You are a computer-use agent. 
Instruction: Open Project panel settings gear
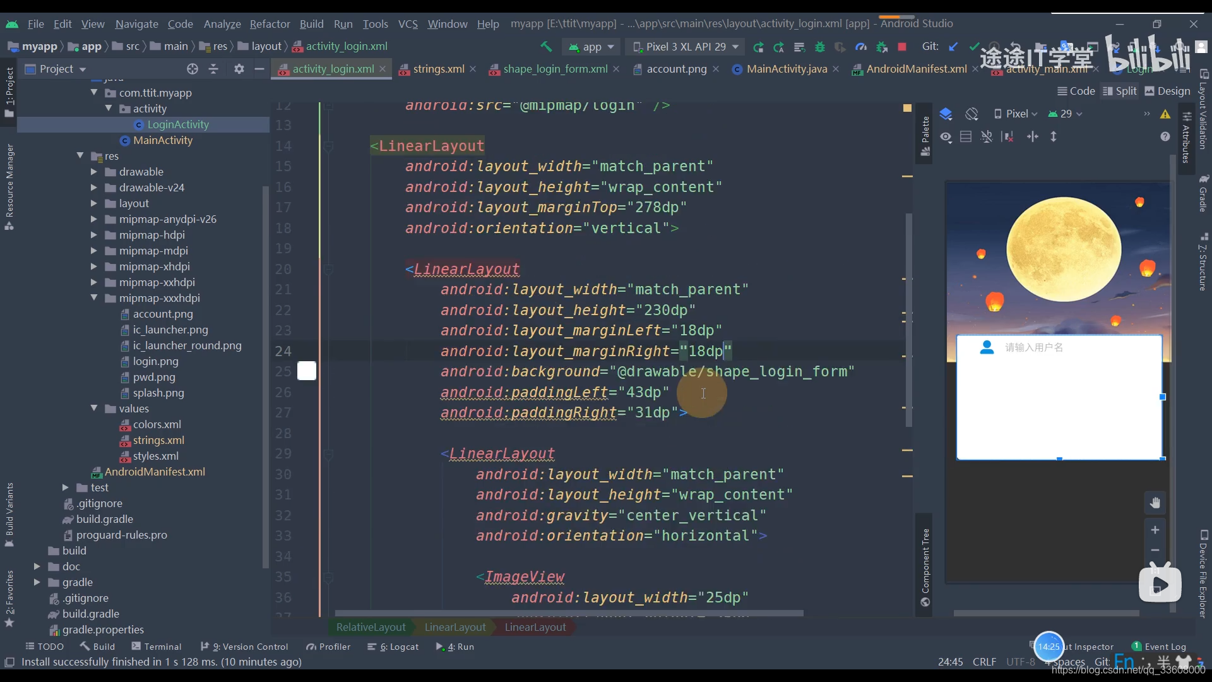click(x=239, y=69)
